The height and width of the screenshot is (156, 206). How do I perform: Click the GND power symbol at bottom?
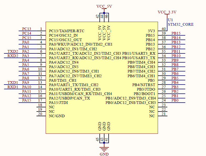[104, 149]
